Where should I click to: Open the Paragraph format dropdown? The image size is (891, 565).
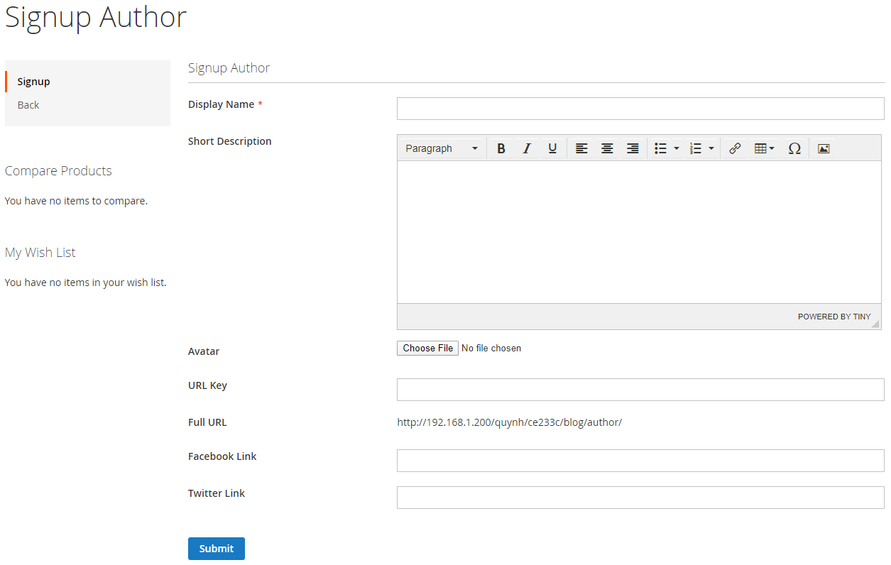click(x=442, y=148)
